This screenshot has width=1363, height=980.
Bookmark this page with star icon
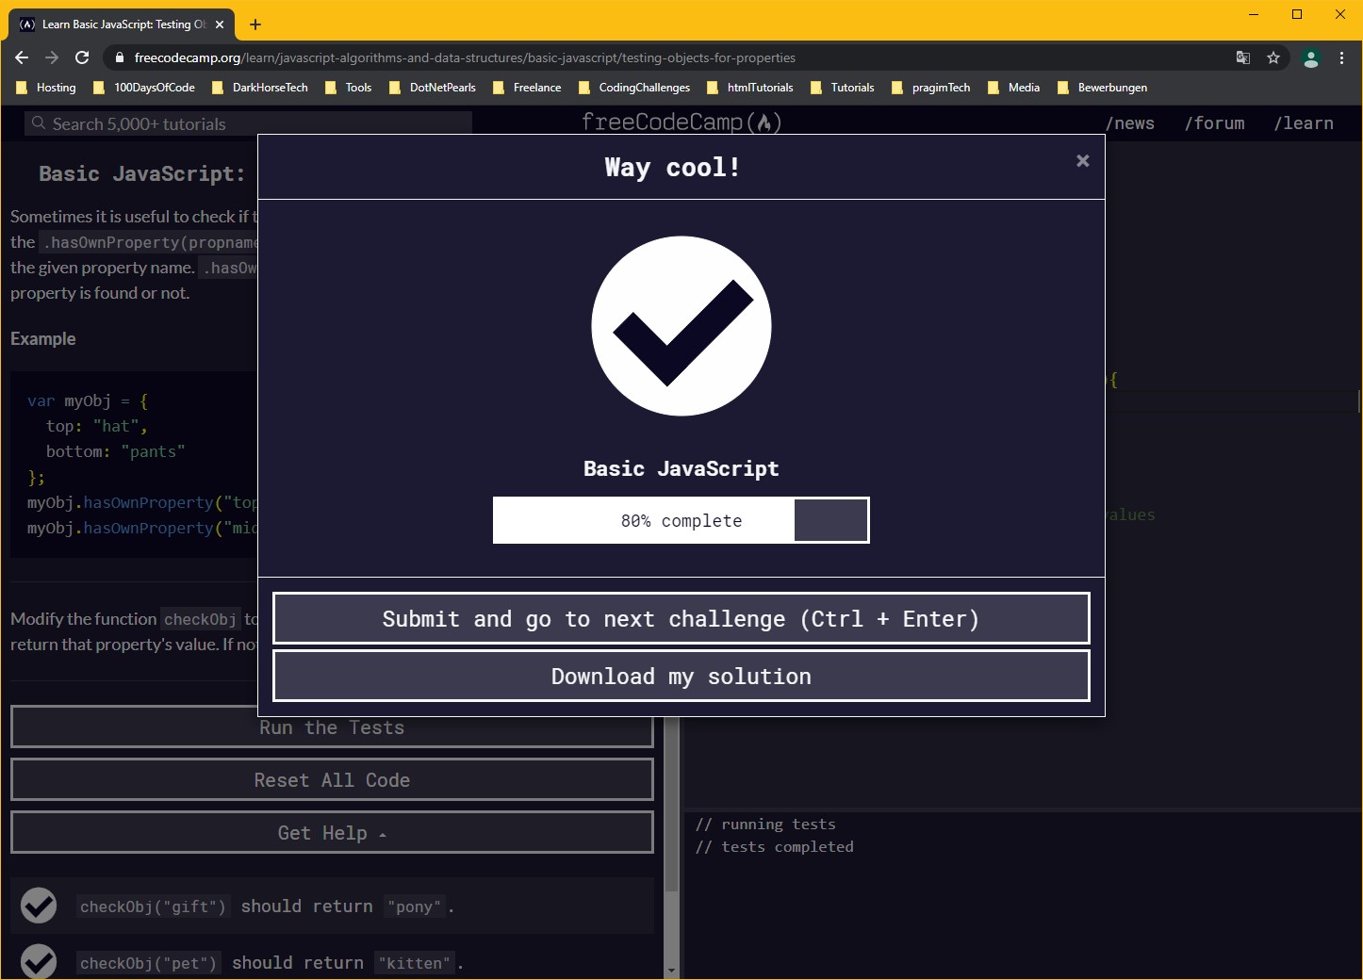[x=1273, y=57]
